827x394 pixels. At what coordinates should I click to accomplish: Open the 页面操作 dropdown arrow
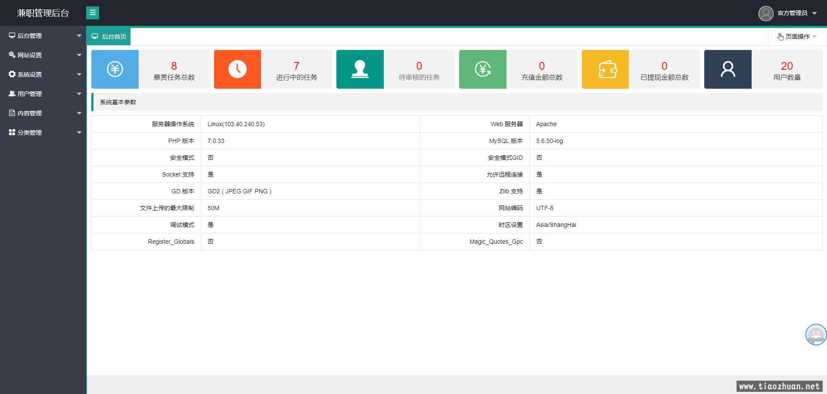pyautogui.click(x=814, y=37)
